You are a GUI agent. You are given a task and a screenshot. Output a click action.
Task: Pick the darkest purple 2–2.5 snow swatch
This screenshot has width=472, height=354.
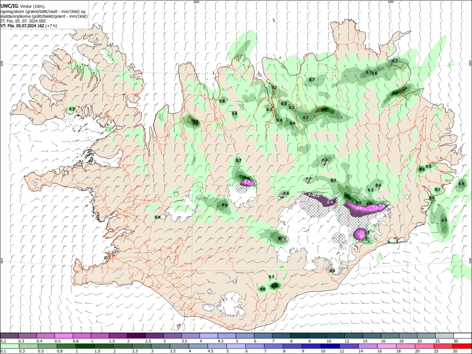tap(136, 336)
